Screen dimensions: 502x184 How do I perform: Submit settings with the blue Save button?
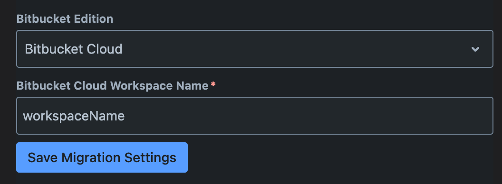pos(102,157)
